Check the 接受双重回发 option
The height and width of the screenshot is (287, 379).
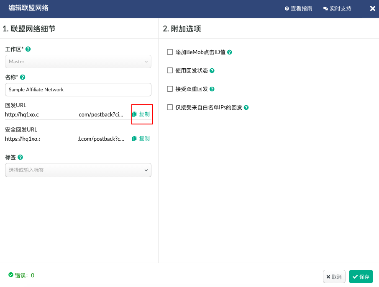[170, 89]
